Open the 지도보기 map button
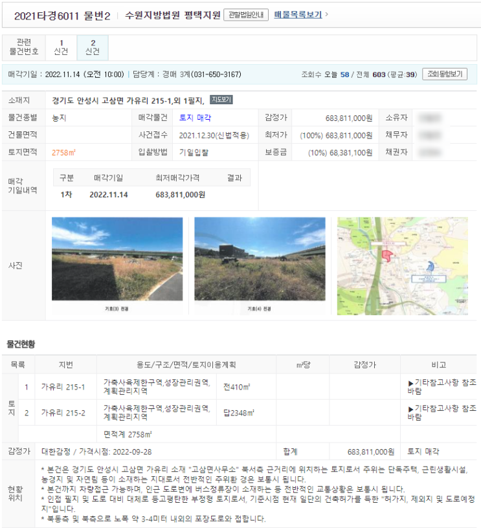Viewport: 481px width, 528px height. (x=221, y=100)
